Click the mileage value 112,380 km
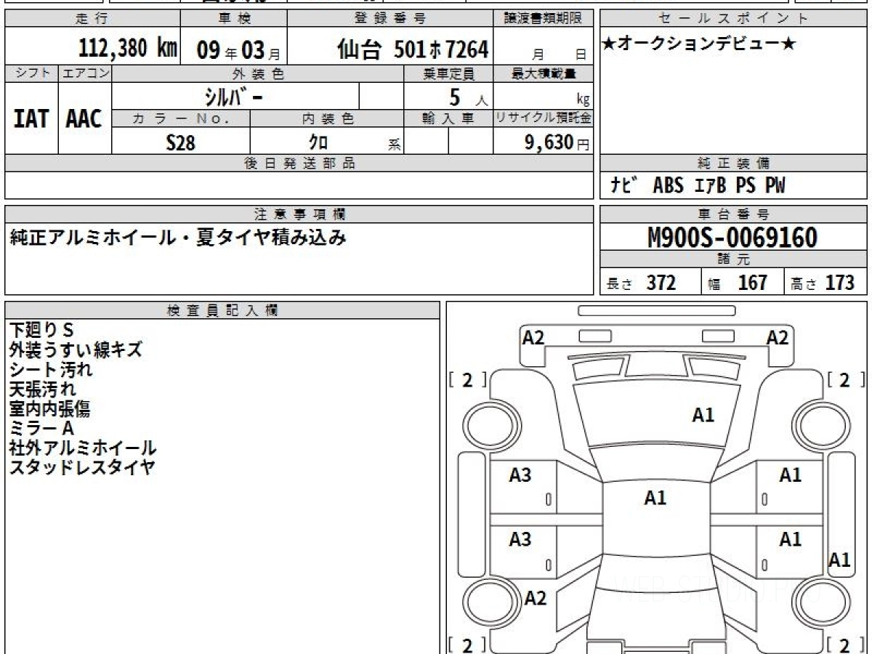Screen dimensions: 872x654 127,49
